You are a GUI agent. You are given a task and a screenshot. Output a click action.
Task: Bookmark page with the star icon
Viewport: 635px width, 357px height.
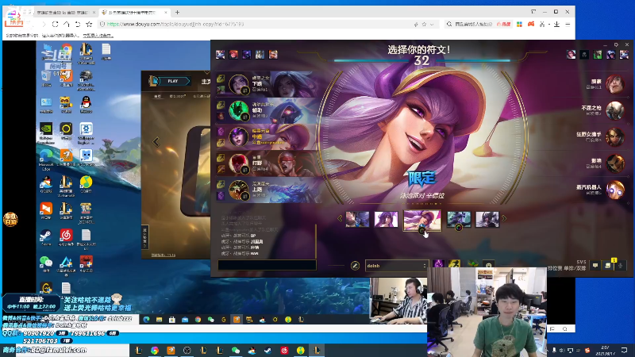pyautogui.click(x=89, y=25)
